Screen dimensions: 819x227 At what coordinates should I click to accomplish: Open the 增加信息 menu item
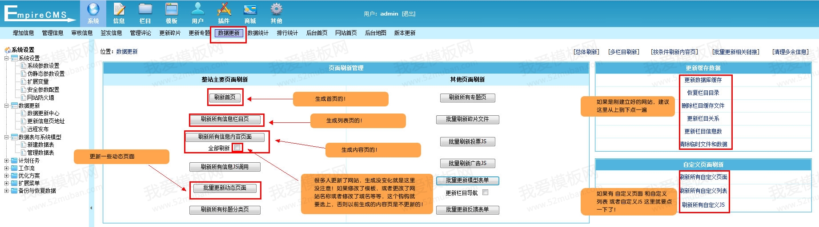[x=24, y=33]
